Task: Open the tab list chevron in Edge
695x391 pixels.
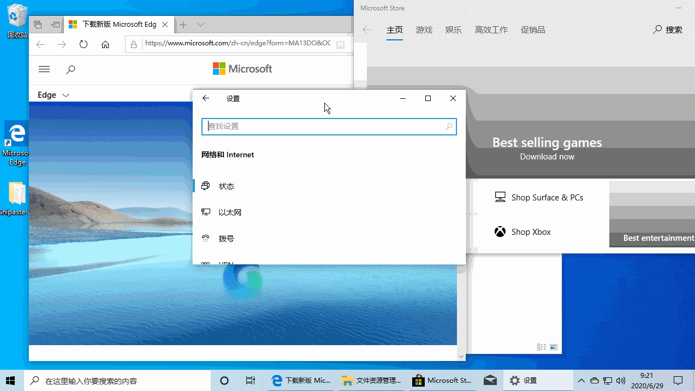Action: coord(200,25)
